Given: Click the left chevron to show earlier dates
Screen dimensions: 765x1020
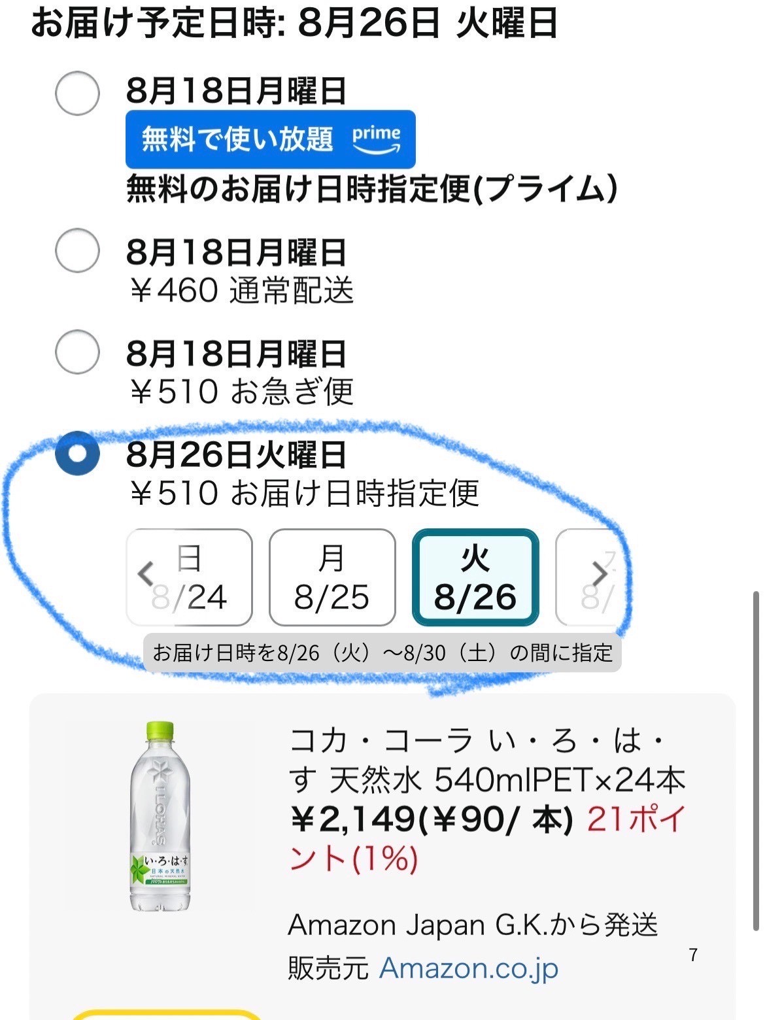Looking at the screenshot, I should pyautogui.click(x=145, y=574).
